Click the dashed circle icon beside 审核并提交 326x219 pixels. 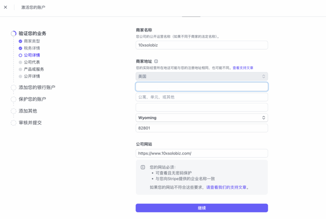click(14, 123)
